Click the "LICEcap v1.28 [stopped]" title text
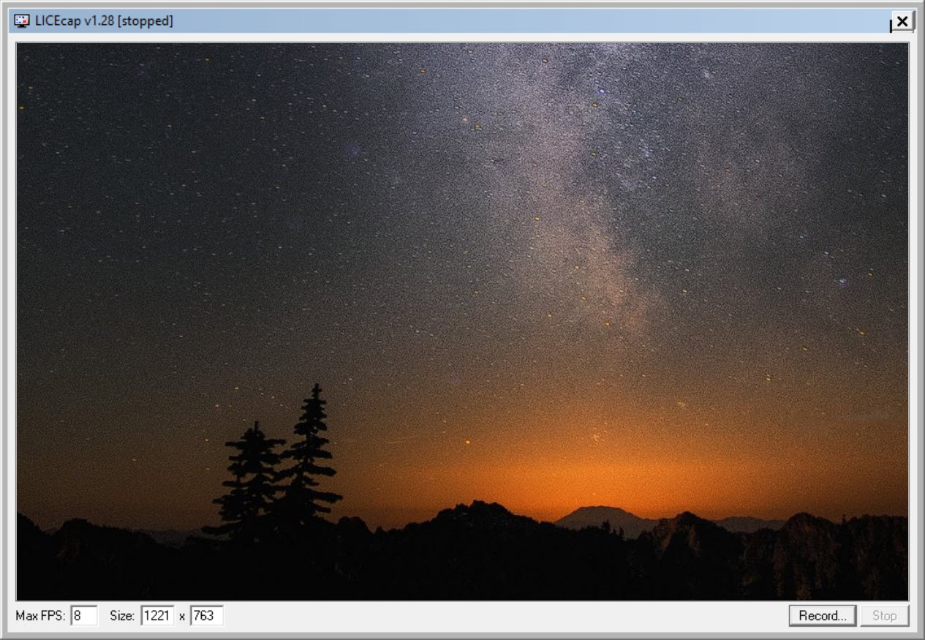Viewport: 925px width, 640px height. (104, 21)
